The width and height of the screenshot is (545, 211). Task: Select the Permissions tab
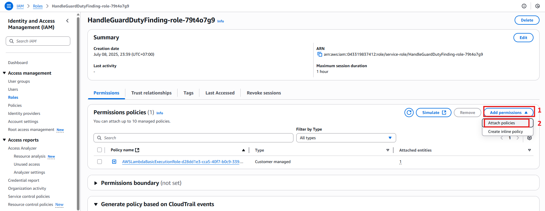[x=106, y=93]
